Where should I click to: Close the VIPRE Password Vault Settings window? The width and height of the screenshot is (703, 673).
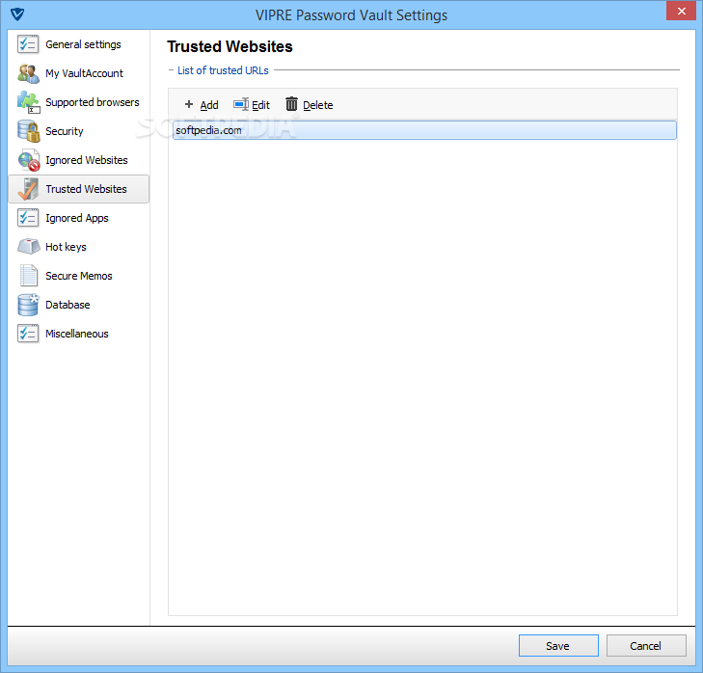[x=681, y=11]
